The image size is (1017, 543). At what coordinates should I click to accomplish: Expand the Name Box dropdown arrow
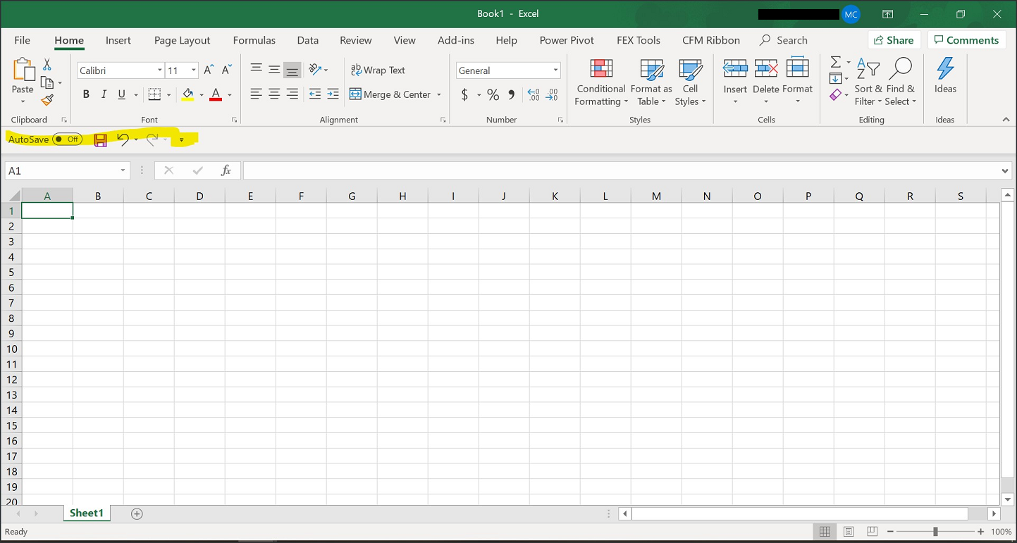pyautogui.click(x=123, y=170)
